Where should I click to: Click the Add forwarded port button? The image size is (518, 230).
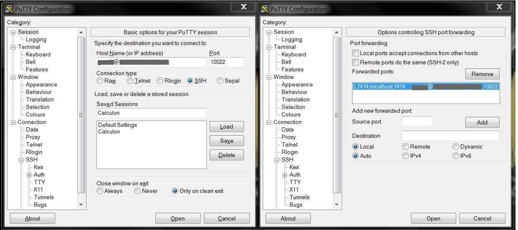[482, 123]
